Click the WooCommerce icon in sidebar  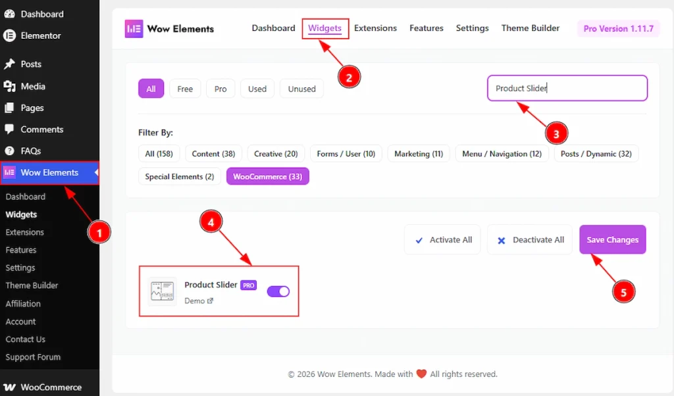9,387
